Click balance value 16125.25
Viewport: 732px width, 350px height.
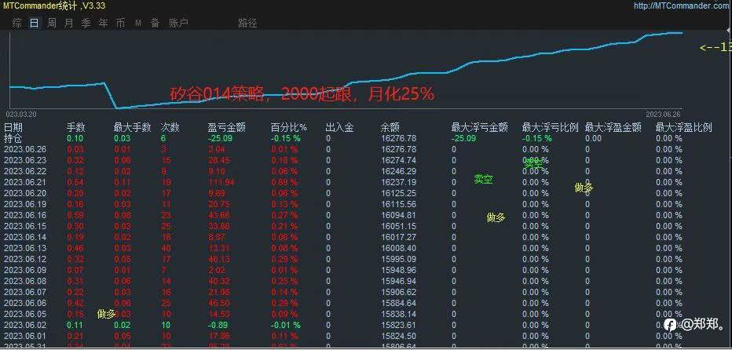pos(398,193)
